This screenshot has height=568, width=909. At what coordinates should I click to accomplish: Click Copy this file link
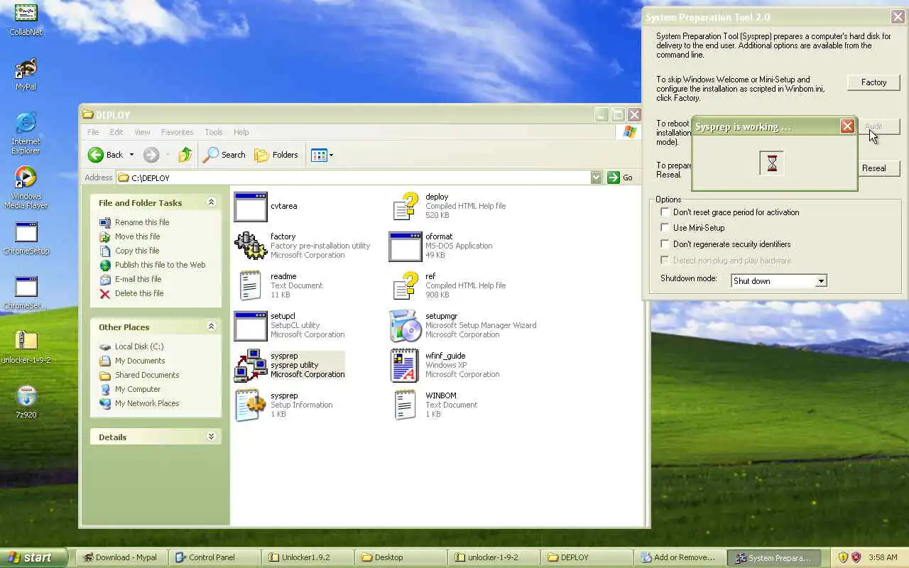point(137,251)
